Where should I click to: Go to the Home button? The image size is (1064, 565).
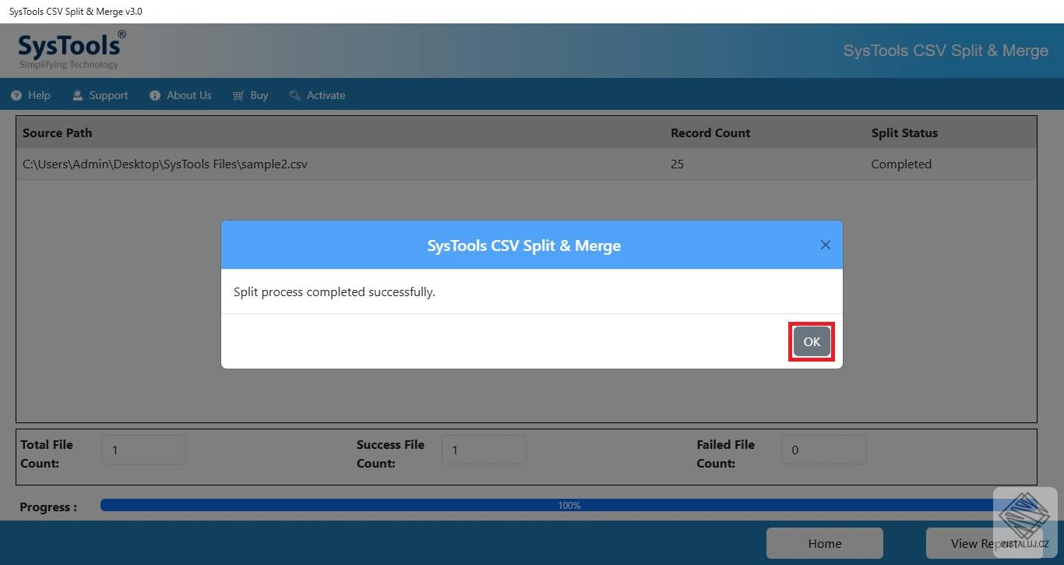click(x=825, y=543)
